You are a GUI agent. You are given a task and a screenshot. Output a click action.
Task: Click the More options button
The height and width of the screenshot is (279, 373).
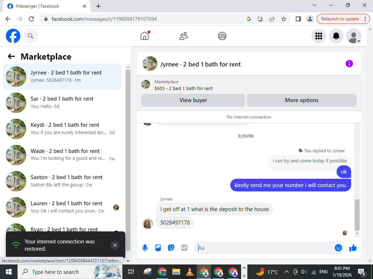click(x=302, y=100)
